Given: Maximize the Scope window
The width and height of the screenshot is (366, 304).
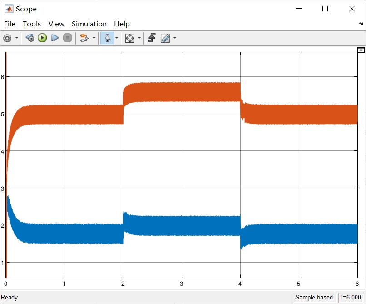Looking at the screenshot, I should click(325, 9).
